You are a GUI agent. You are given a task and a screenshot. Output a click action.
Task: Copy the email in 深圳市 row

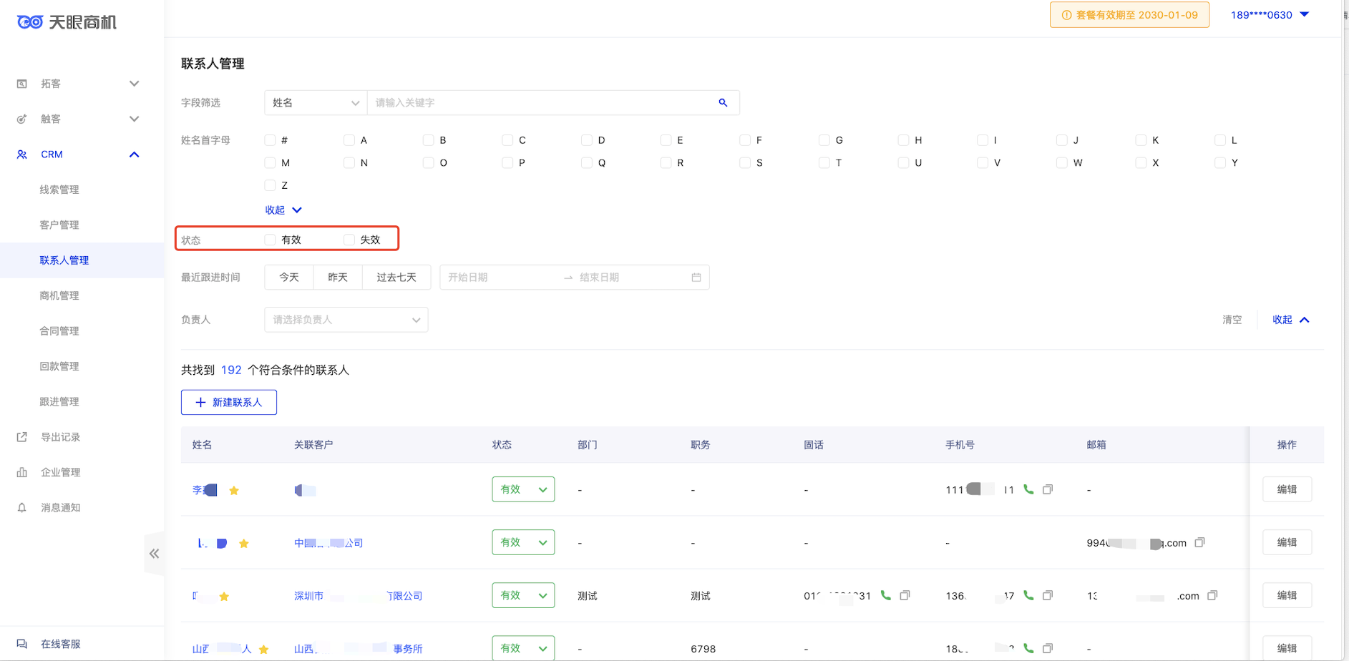click(x=1212, y=596)
